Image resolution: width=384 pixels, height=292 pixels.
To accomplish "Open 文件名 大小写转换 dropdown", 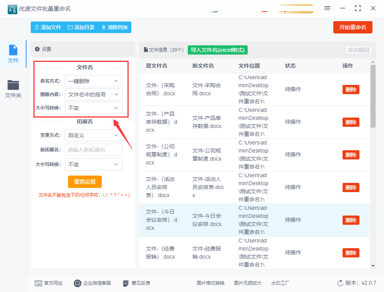I will point(94,108).
